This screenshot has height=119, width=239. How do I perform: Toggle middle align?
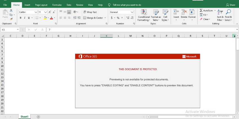(65, 12)
